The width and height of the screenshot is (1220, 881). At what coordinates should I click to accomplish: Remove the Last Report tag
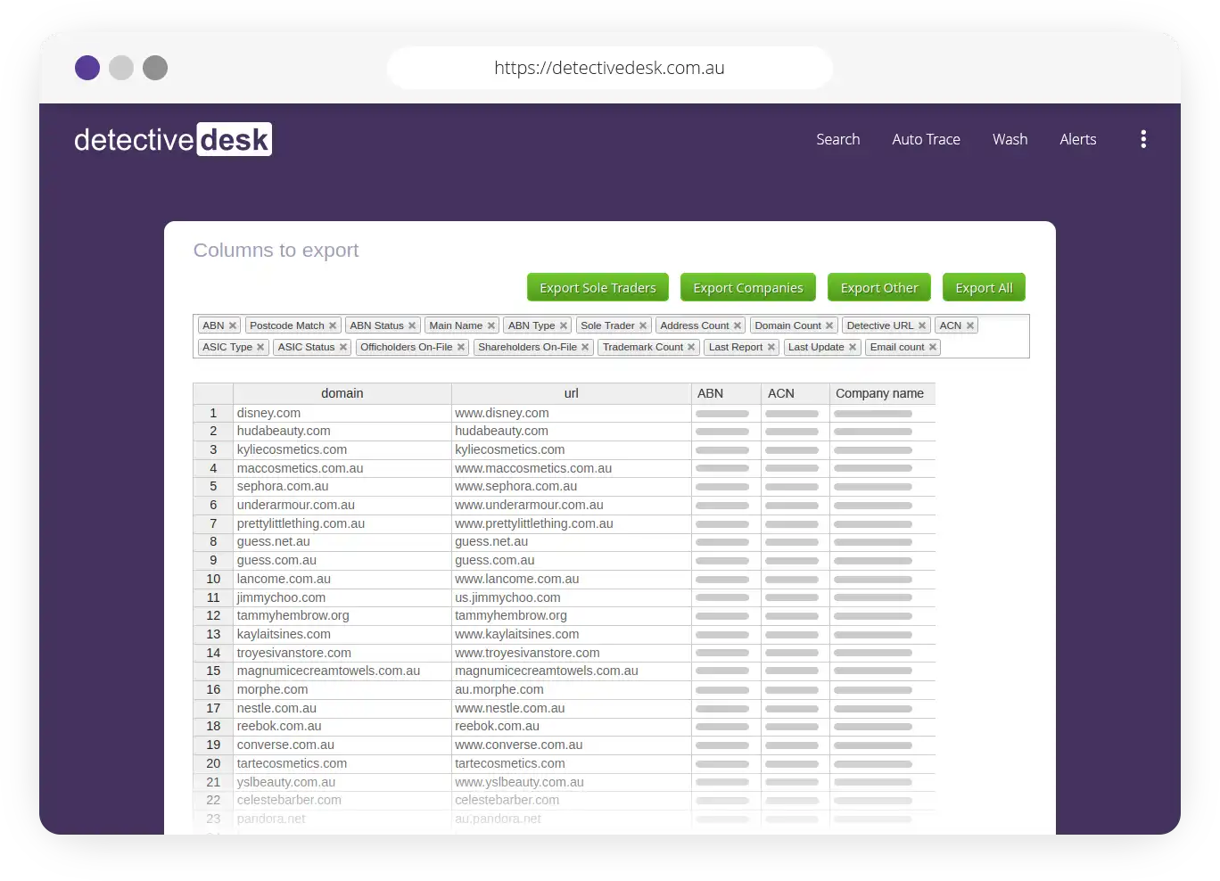(x=771, y=348)
